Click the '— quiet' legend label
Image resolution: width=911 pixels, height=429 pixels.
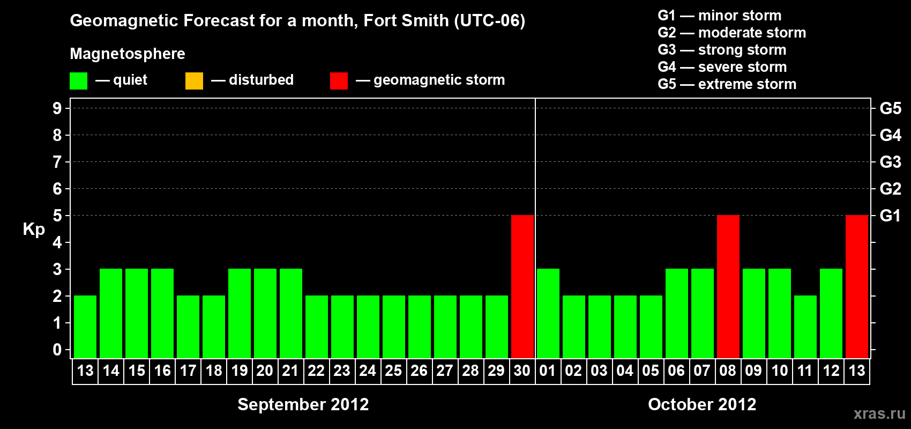[x=121, y=80]
